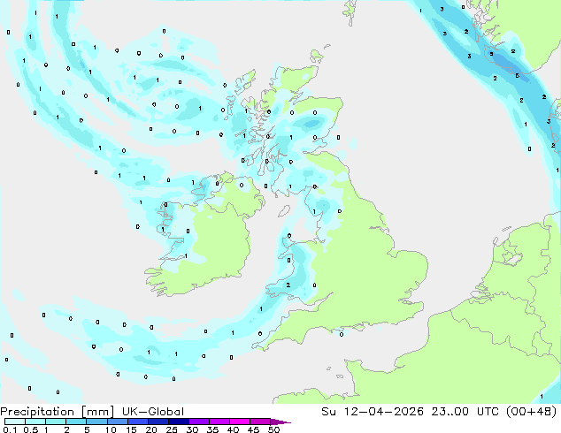Click the 40–45 mm magenta legend swatch
Screen dimensions: 561x433
[240, 422]
